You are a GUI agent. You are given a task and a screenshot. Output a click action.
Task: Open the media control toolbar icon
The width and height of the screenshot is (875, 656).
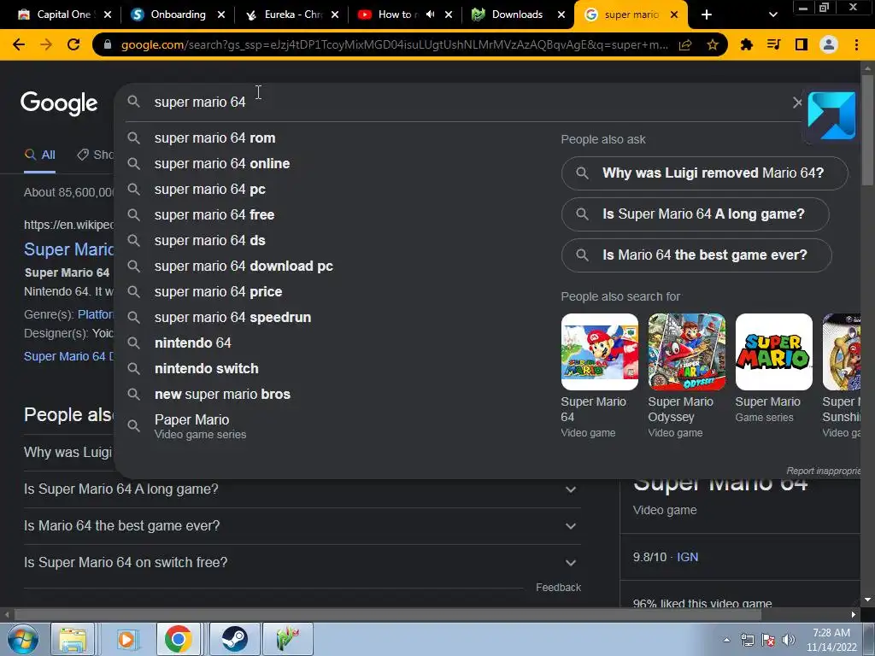point(774,44)
